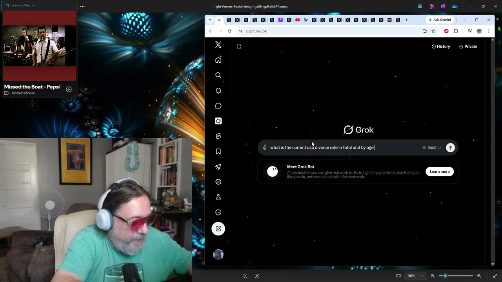Open the AdBlock Plus extension

[446, 31]
